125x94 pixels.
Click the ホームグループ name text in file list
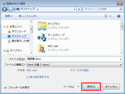[x=56, y=35]
